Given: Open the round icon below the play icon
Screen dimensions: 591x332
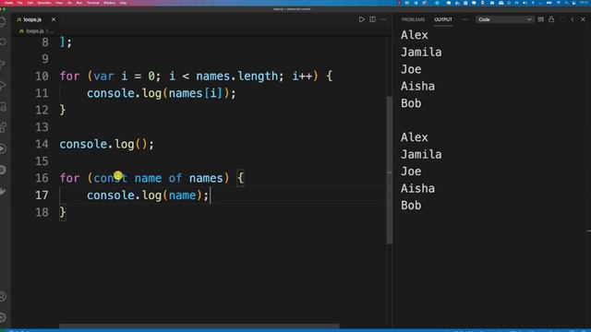Looking at the screenshot, I should tap(3, 170).
